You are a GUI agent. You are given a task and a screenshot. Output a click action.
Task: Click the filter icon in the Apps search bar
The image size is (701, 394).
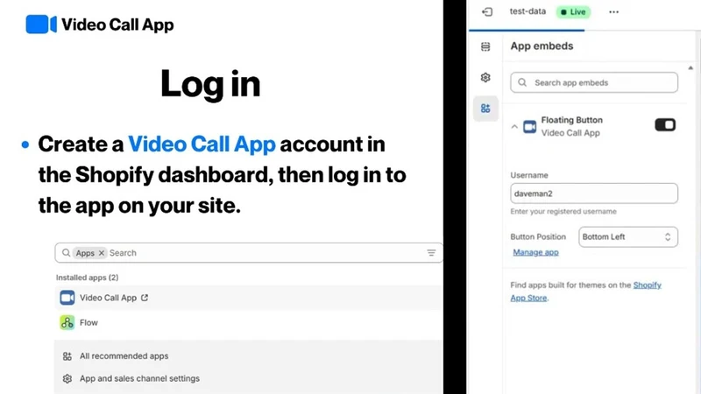click(431, 253)
